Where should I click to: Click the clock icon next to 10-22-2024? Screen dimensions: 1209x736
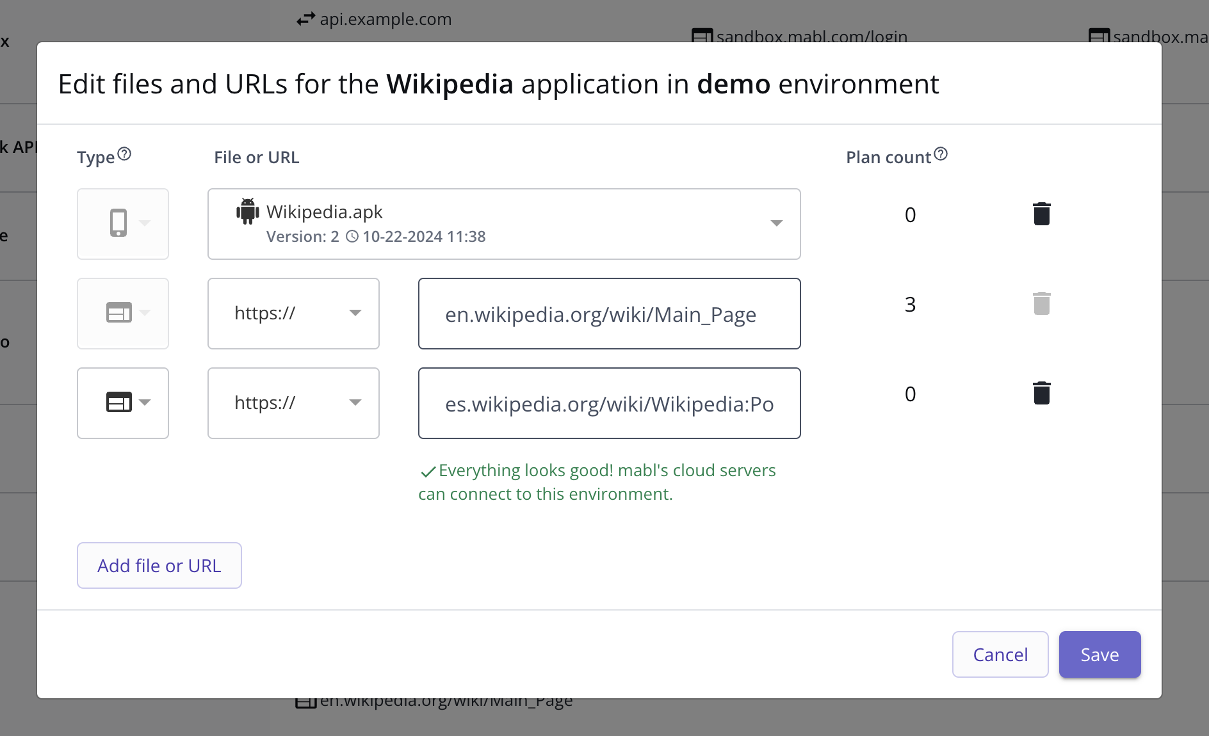click(x=352, y=236)
